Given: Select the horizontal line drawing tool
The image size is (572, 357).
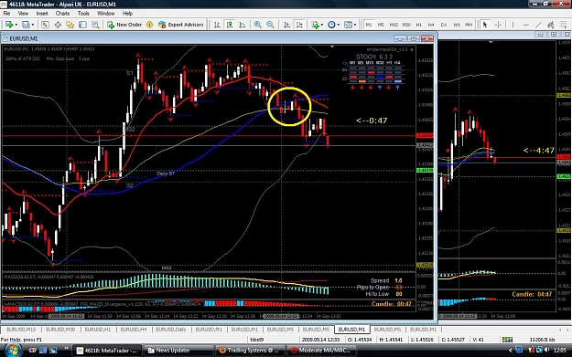Looking at the screenshot, I should (525, 25).
